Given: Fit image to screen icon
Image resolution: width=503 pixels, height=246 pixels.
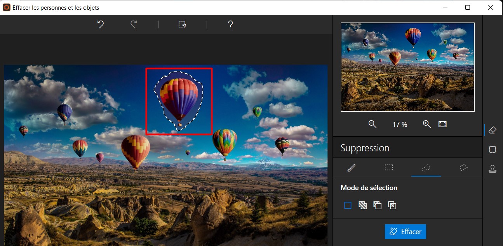Looking at the screenshot, I should click(x=442, y=124).
